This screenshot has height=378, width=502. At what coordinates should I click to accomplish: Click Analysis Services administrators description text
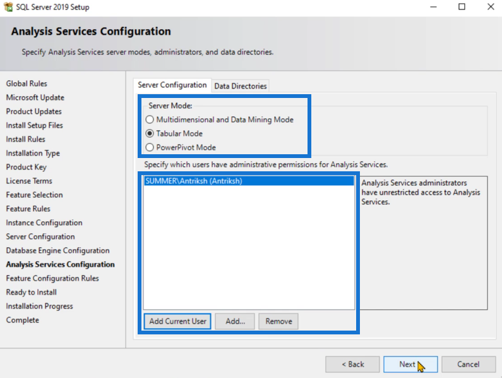coord(421,192)
